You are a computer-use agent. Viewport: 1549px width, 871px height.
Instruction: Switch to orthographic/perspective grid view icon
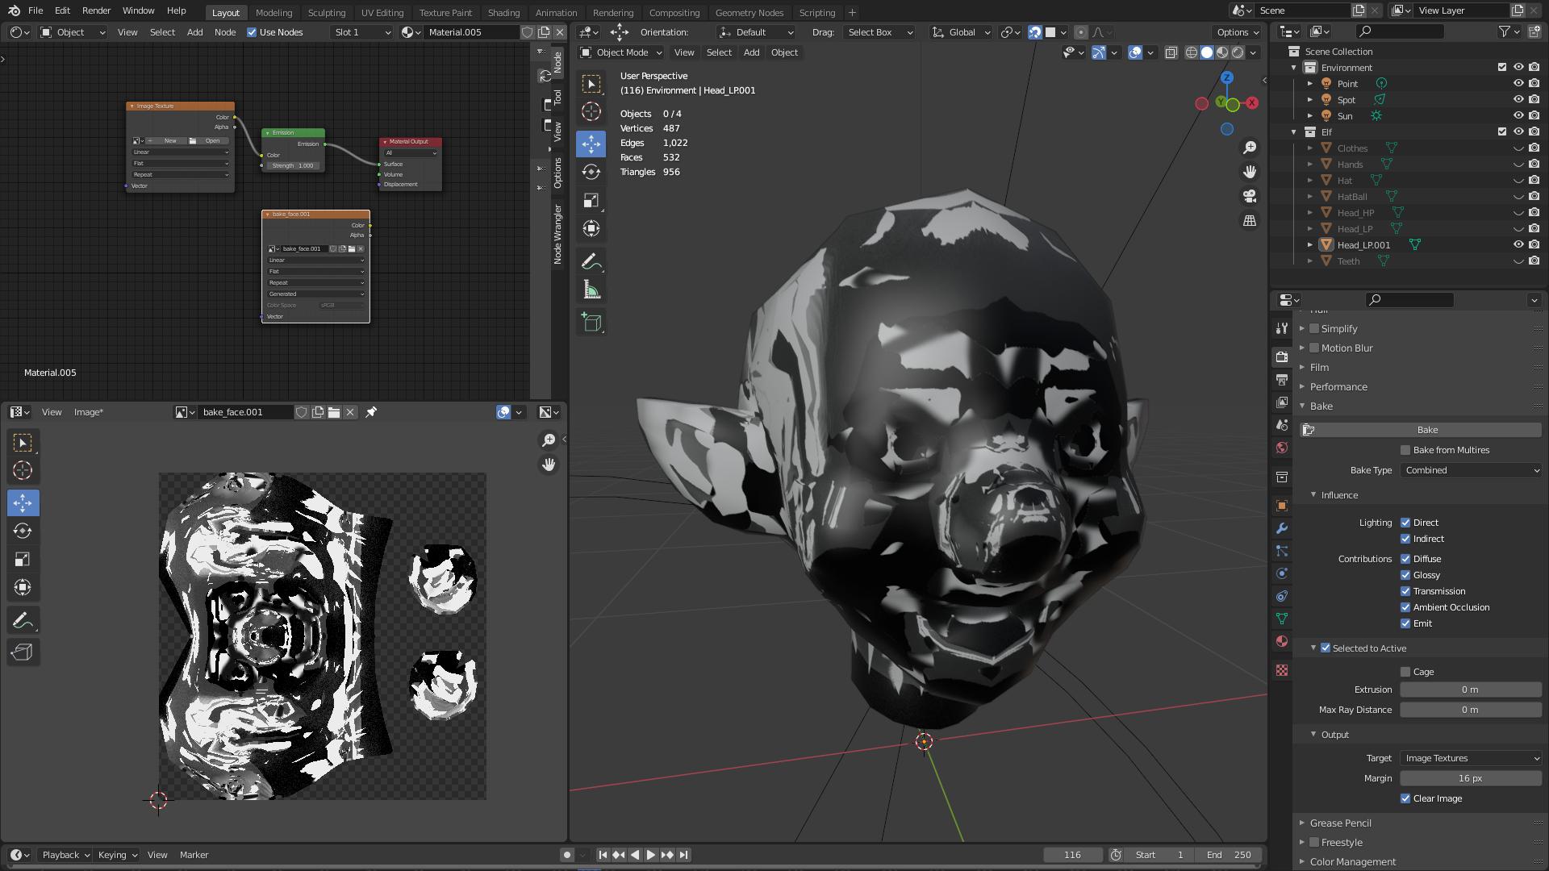click(x=1250, y=220)
